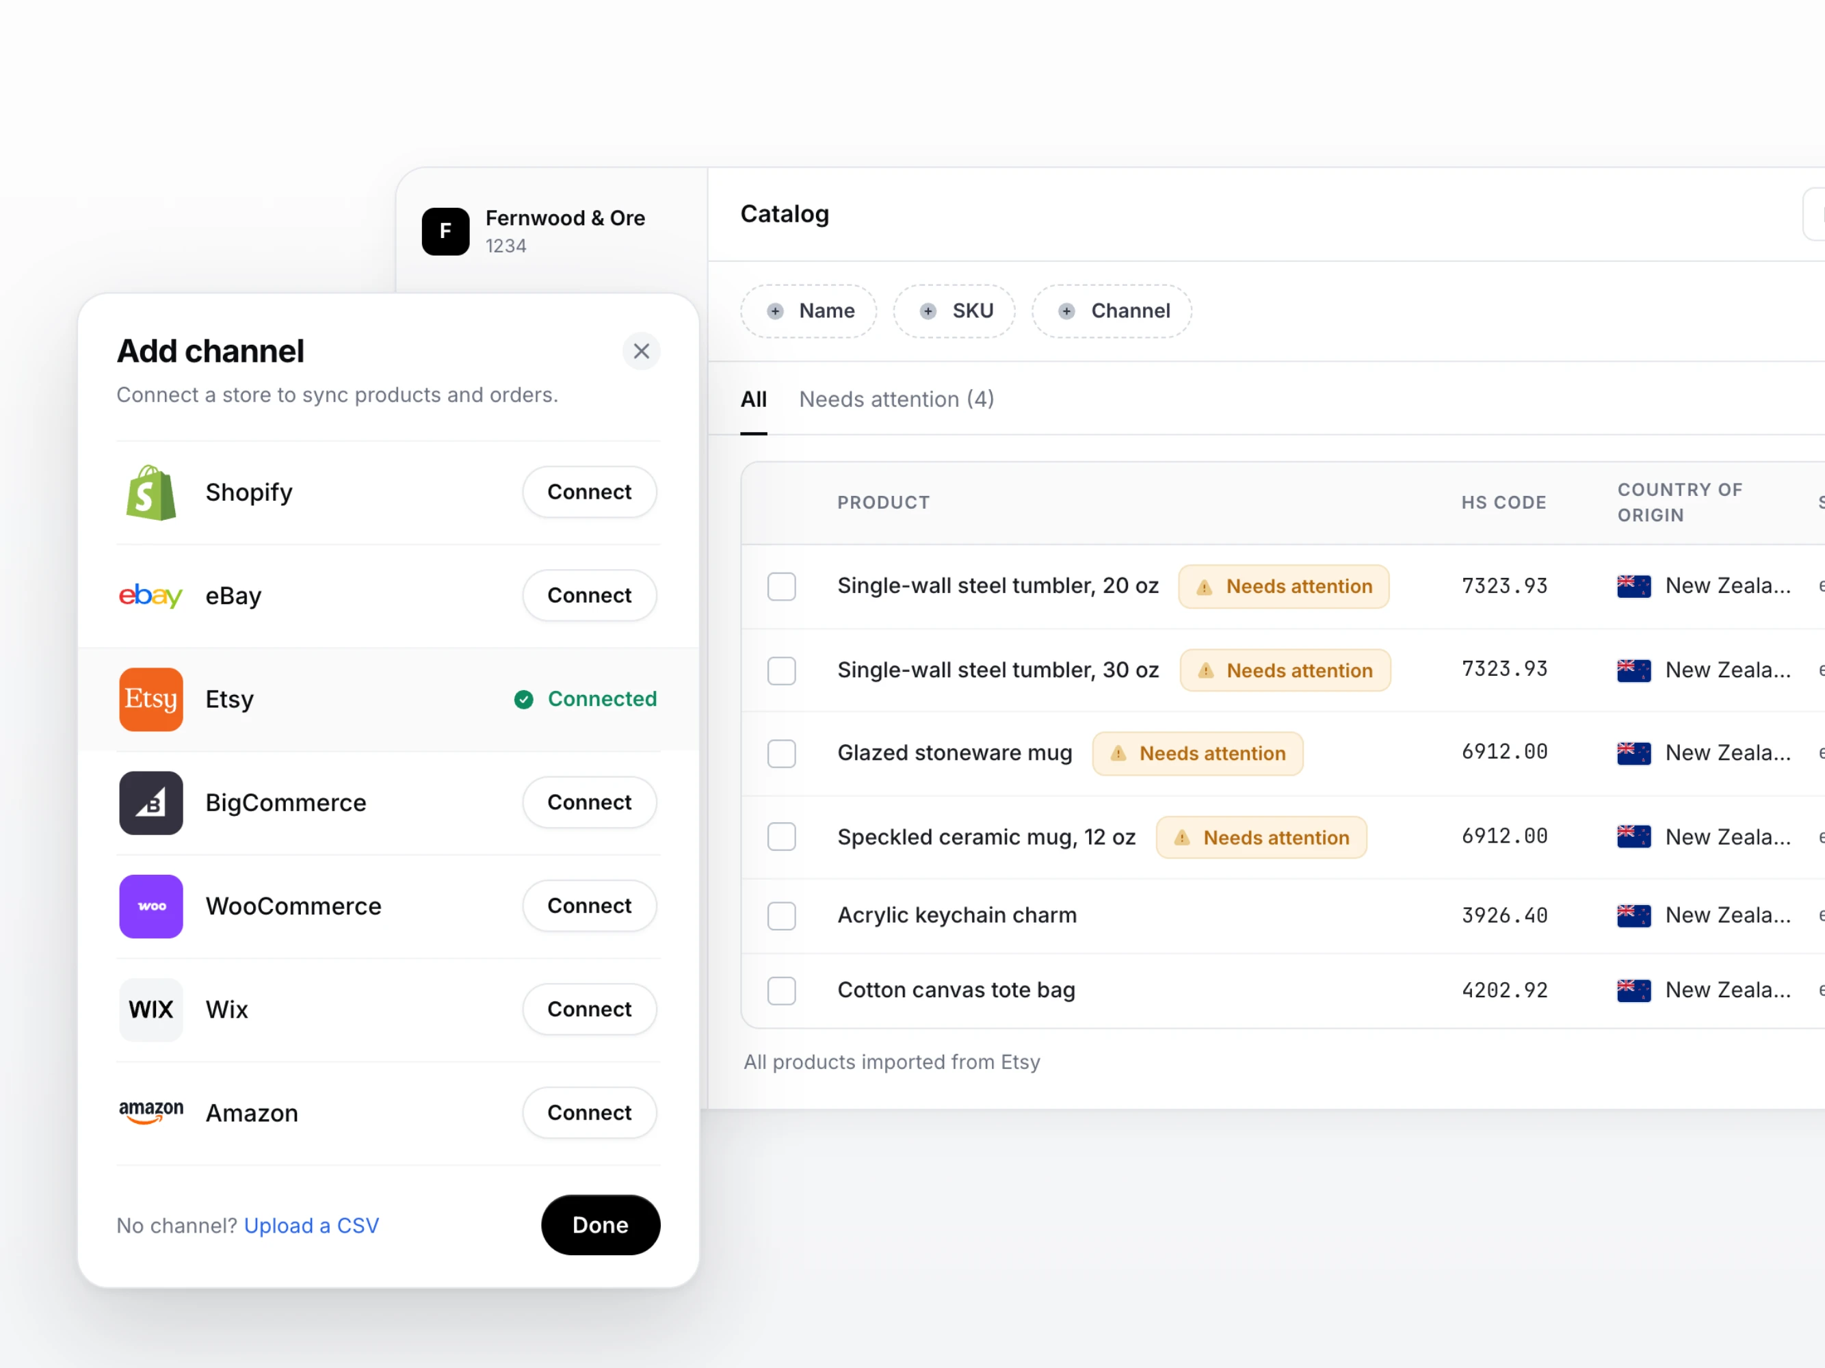Click Single-wall steel tumbler, 20 oz name

pos(998,586)
